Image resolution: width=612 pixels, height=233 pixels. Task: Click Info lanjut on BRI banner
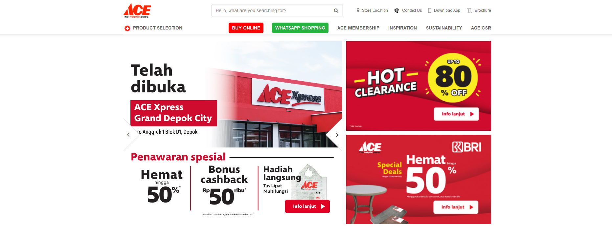coord(456,207)
